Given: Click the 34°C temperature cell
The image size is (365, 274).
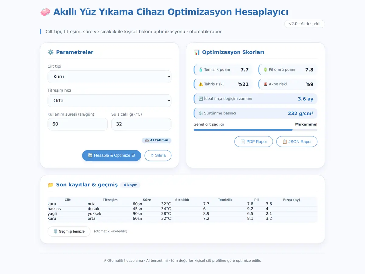Looking at the screenshot, I should [x=166, y=209].
